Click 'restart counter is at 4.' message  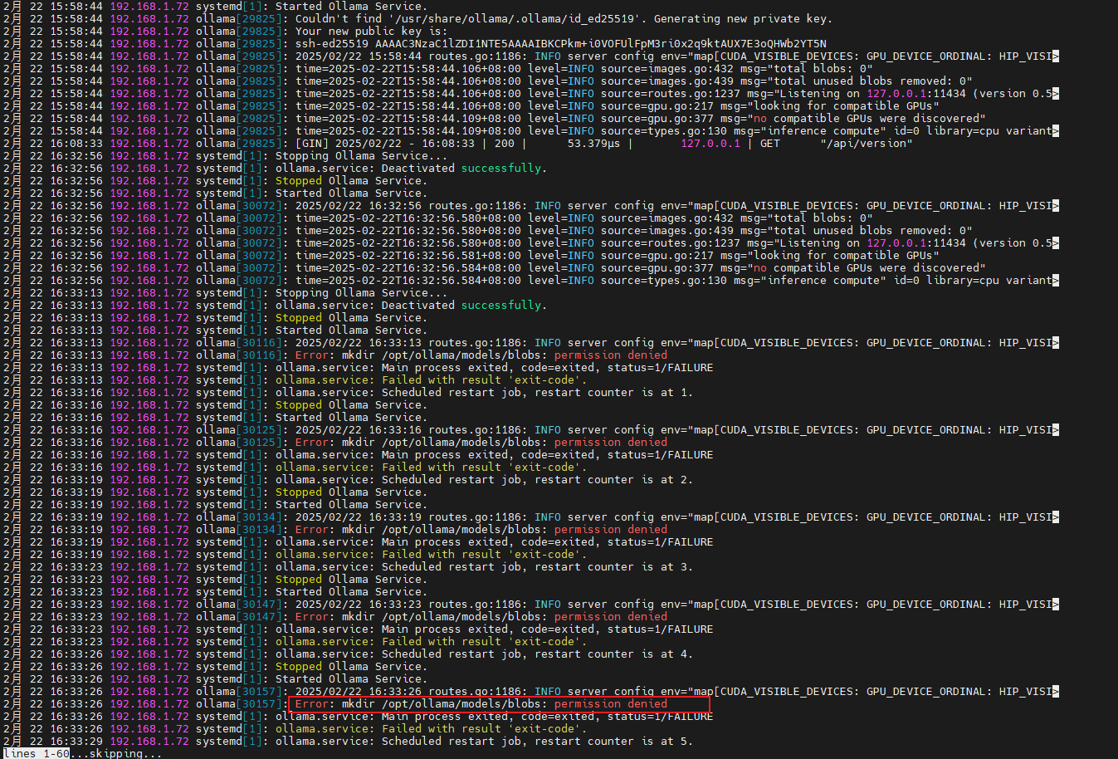click(x=613, y=654)
